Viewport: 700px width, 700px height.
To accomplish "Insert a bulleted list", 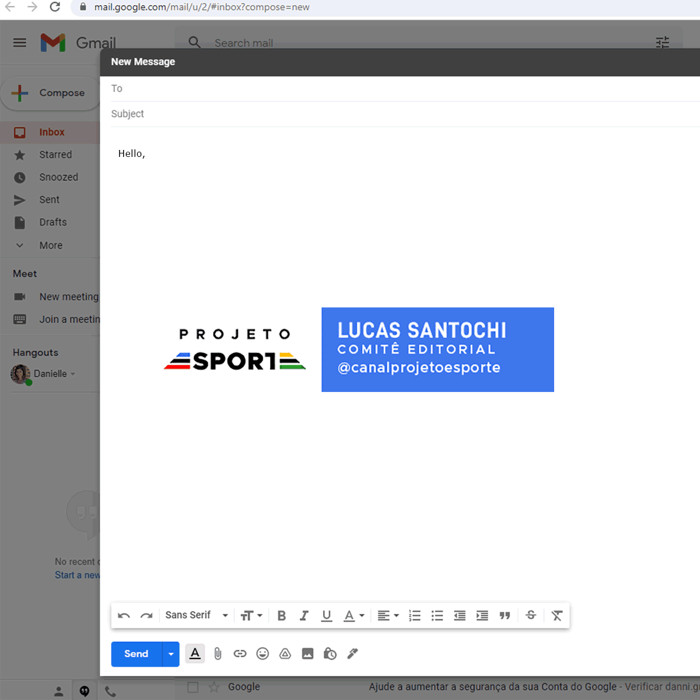I will pos(437,615).
